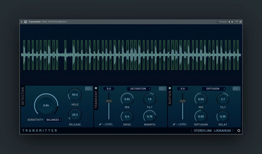Open the Presets menu
The image size is (262, 154).
click(223, 22)
